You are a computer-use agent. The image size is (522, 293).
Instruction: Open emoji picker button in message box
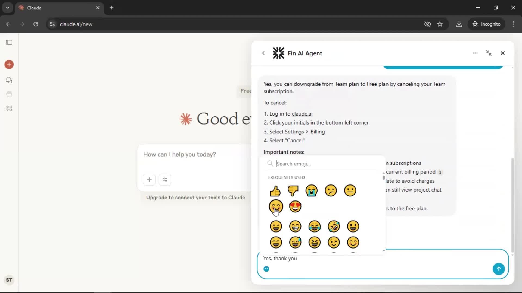click(x=266, y=269)
